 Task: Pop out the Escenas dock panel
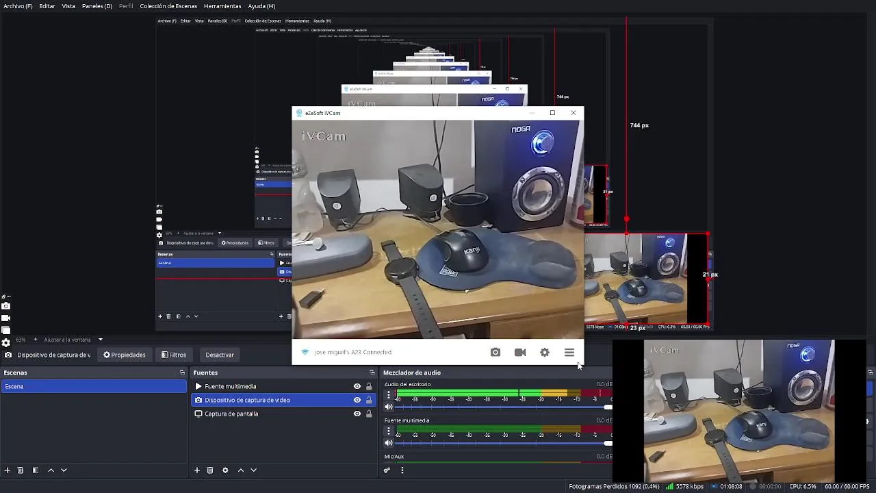[x=182, y=372]
